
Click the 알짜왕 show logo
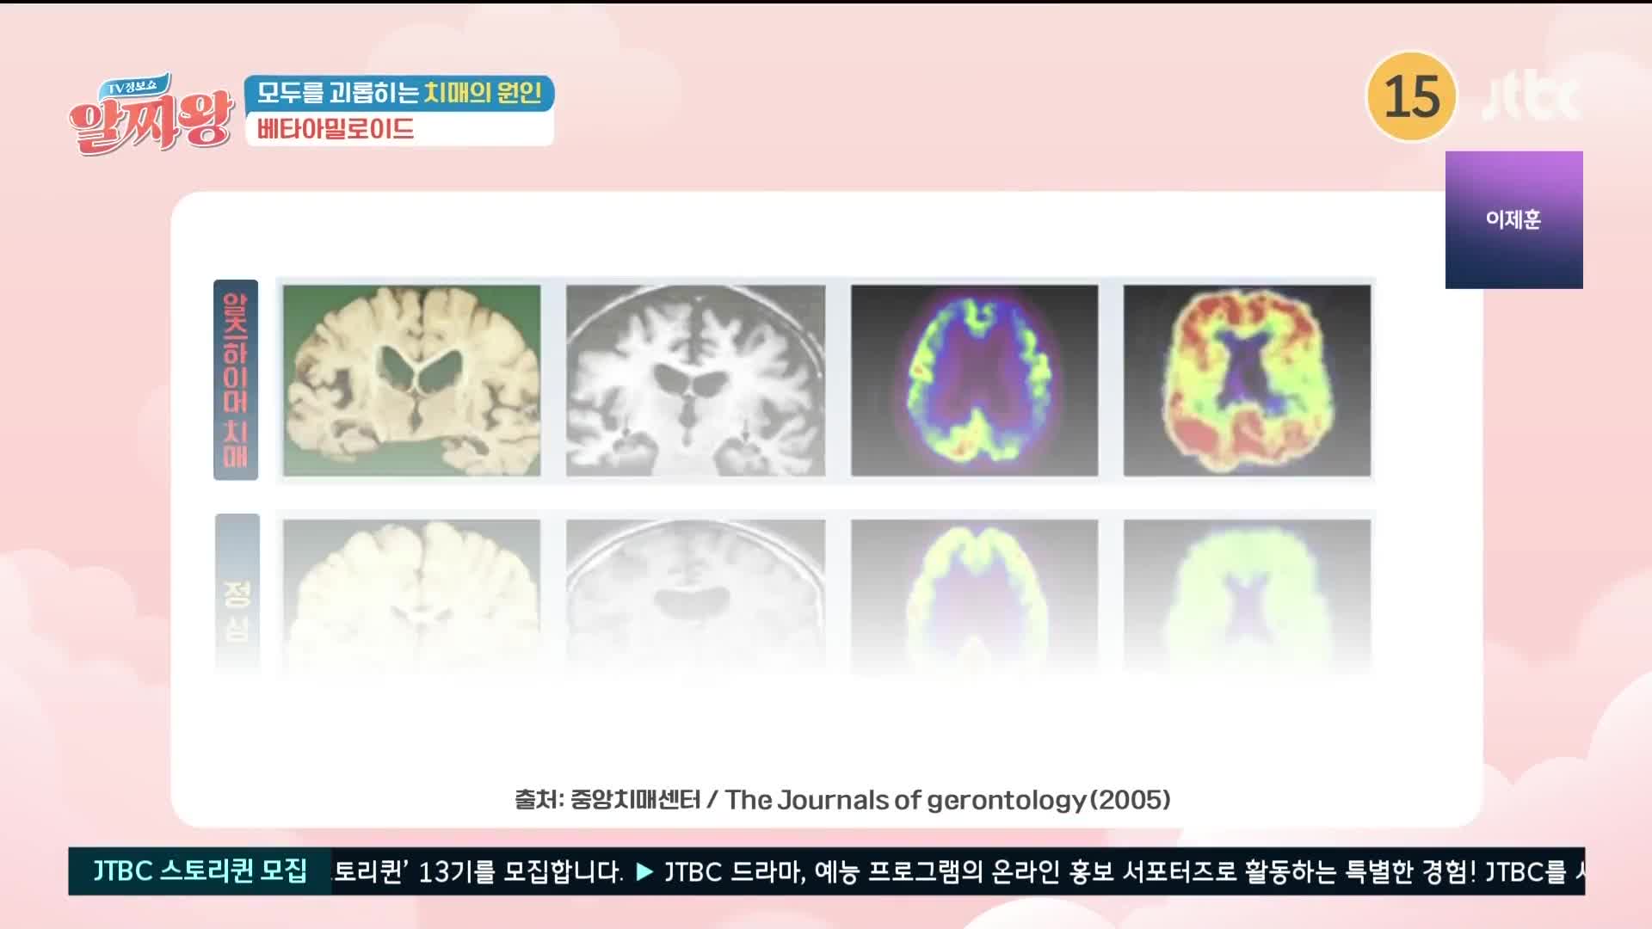(x=151, y=114)
